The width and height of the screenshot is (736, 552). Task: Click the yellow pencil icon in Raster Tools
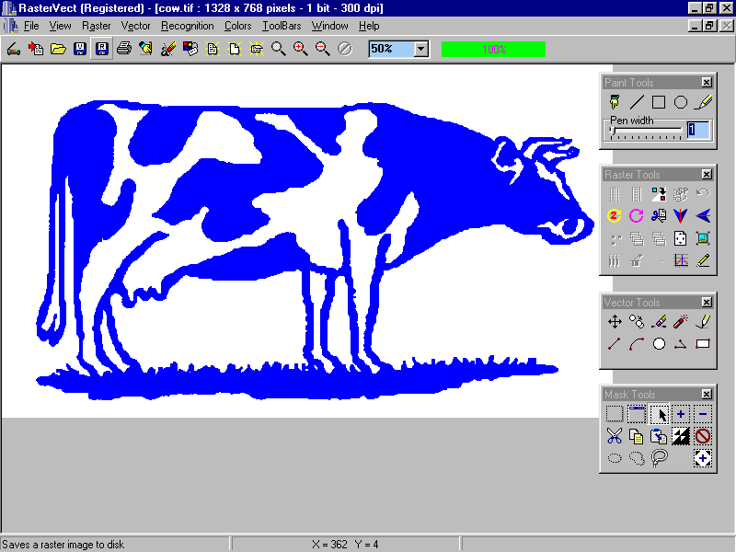point(703,260)
